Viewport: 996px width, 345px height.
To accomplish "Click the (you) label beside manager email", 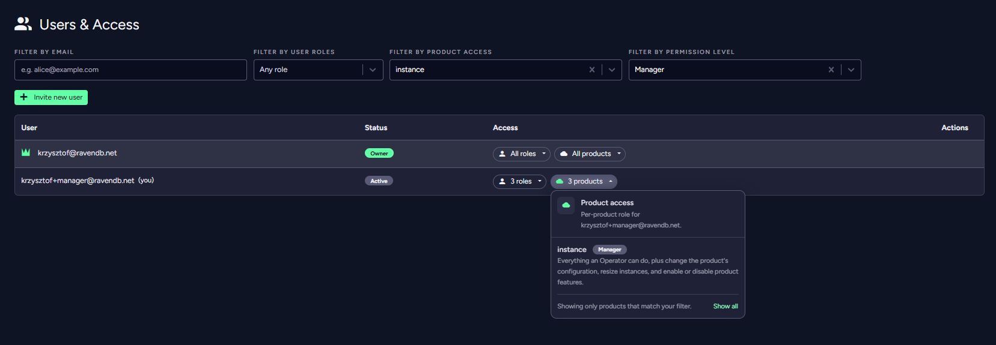I will 146,180.
